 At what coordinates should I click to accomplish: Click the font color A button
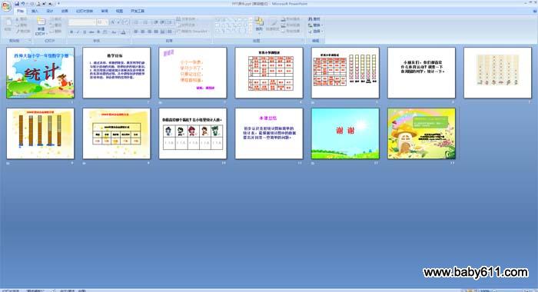click(x=123, y=32)
